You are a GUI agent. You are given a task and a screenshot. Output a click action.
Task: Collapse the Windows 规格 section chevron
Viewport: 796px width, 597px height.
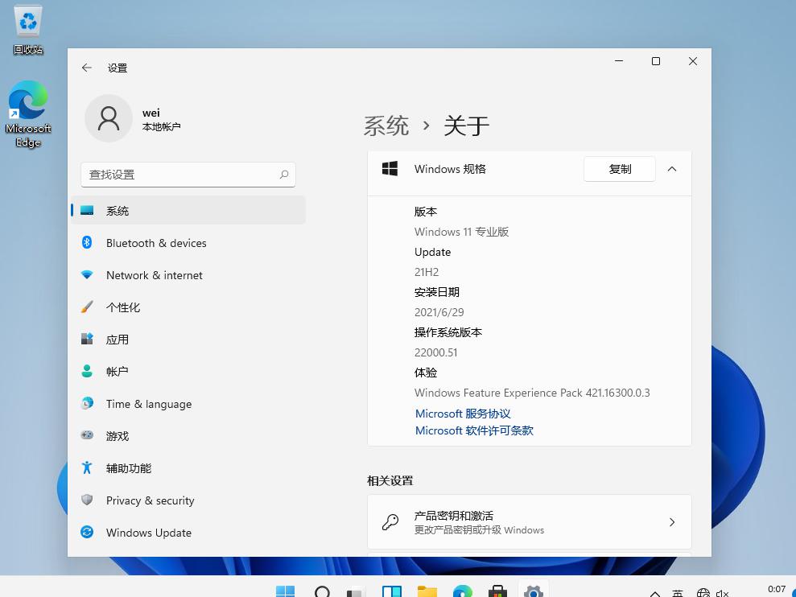[x=671, y=169]
